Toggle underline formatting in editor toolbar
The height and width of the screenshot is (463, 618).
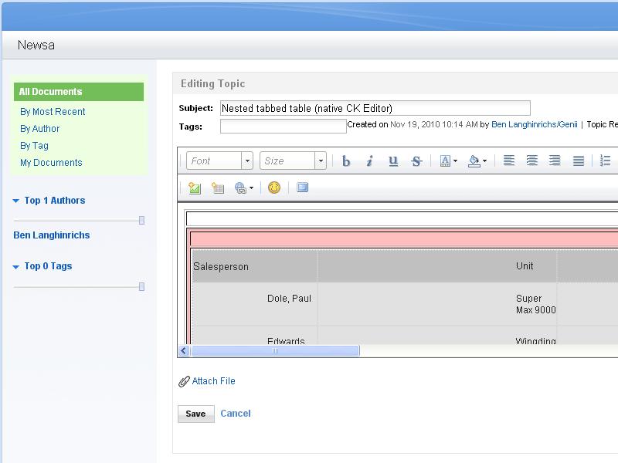393,161
